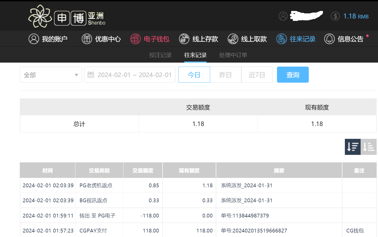Click the 信息公告 bell icon
378x237 pixels.
click(x=329, y=39)
